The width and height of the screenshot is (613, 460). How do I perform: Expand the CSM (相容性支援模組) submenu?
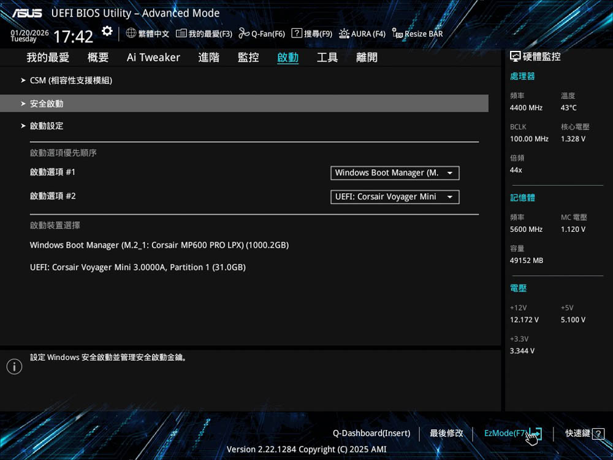pos(70,80)
